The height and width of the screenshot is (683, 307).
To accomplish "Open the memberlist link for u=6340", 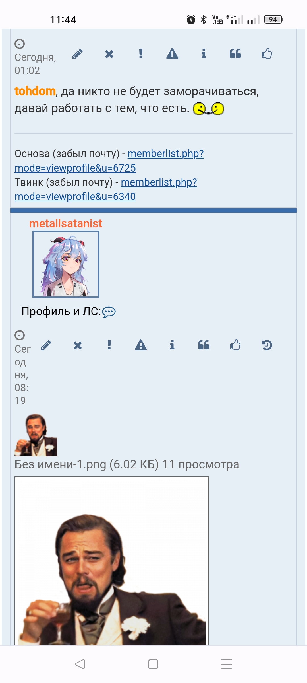I will click(x=106, y=189).
